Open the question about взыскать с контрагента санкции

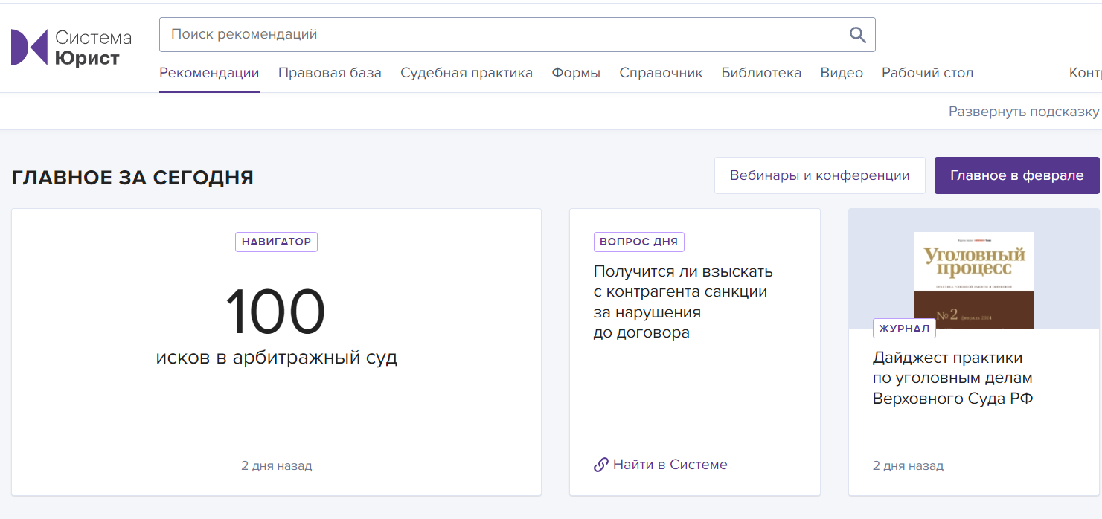(683, 302)
